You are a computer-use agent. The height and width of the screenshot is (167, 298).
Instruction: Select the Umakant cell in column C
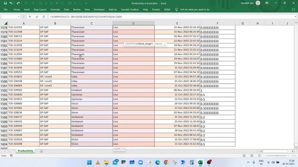coord(91,90)
